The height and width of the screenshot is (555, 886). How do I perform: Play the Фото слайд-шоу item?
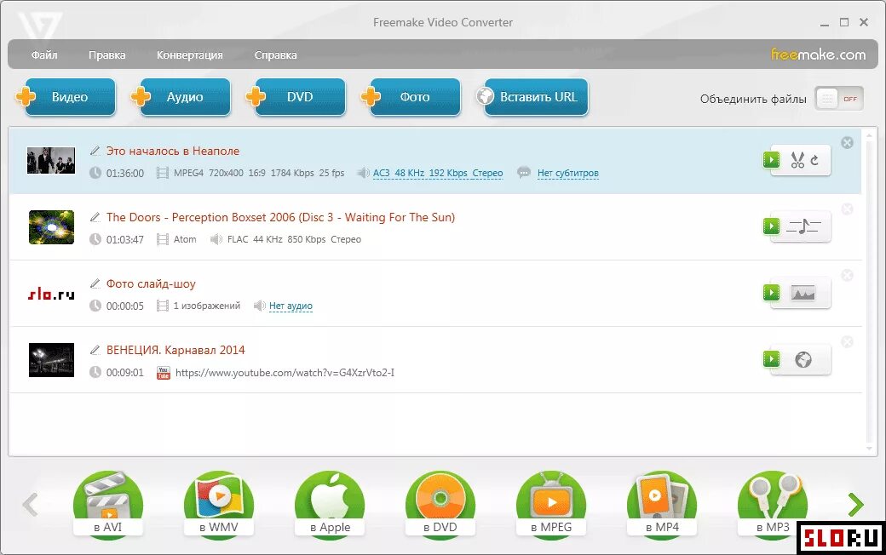pos(771,293)
